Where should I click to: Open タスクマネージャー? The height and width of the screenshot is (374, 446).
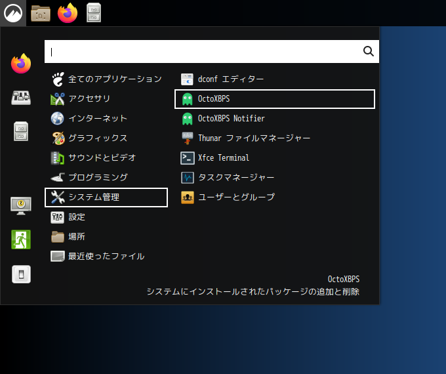pos(275,177)
